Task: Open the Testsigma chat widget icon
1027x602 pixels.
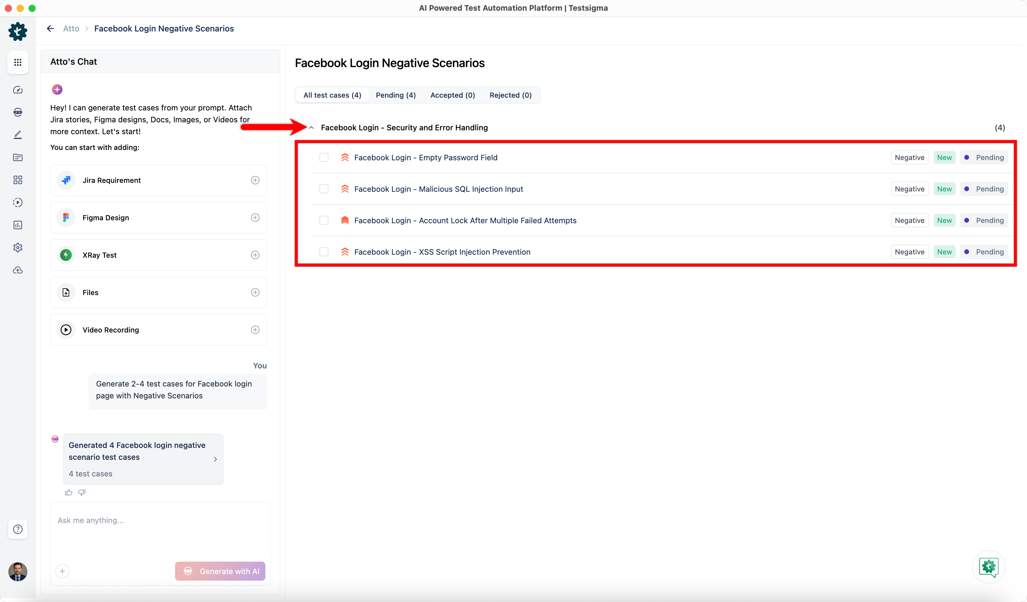Action: pos(989,567)
